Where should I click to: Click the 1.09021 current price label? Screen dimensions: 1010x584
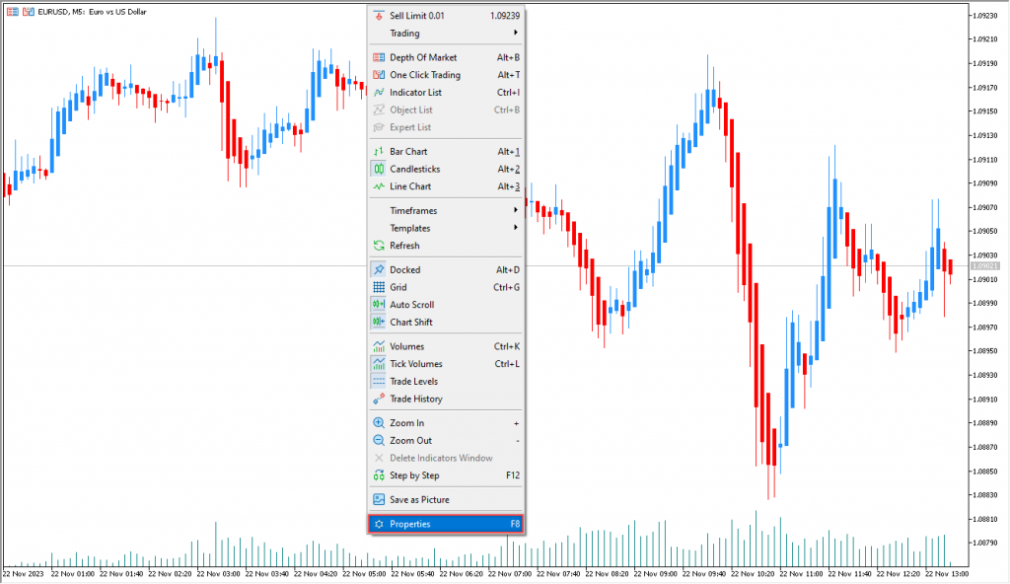[984, 266]
